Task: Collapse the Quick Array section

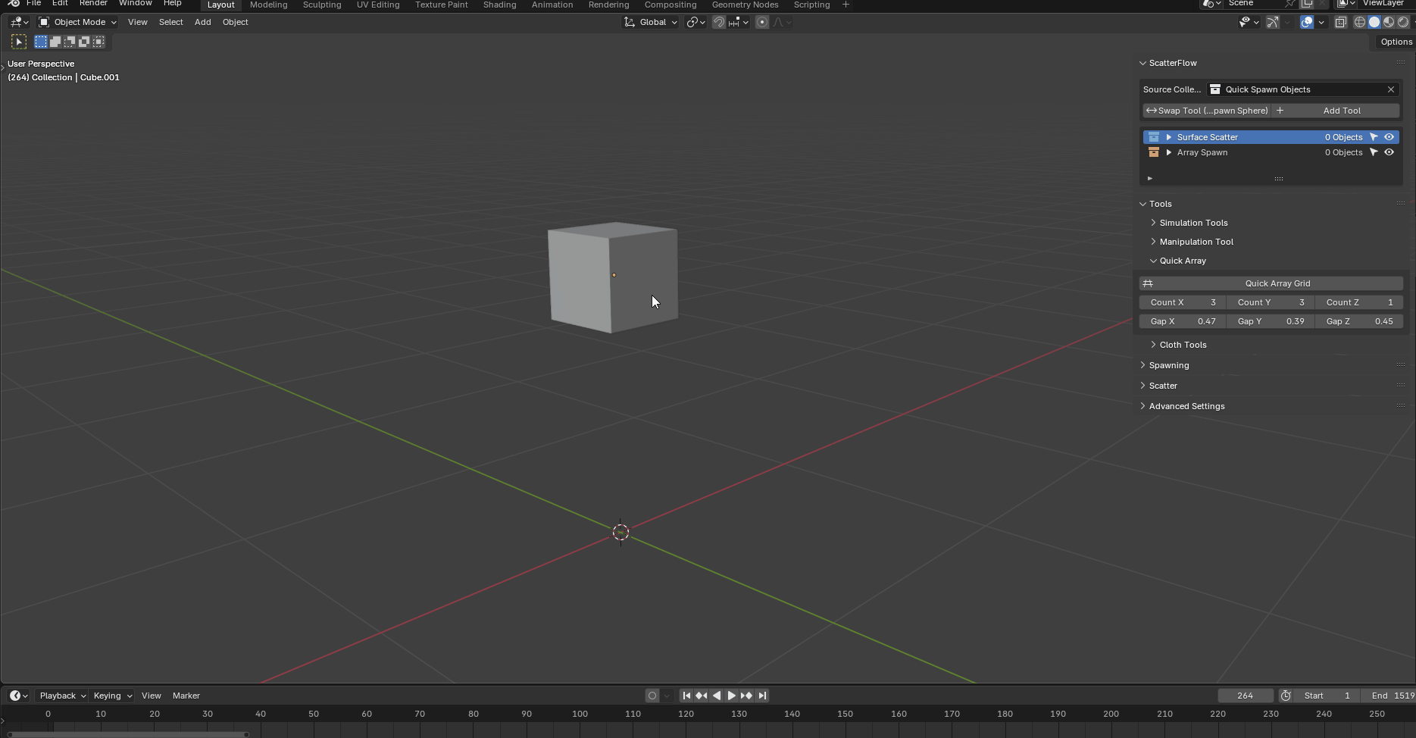Action: click(x=1183, y=260)
